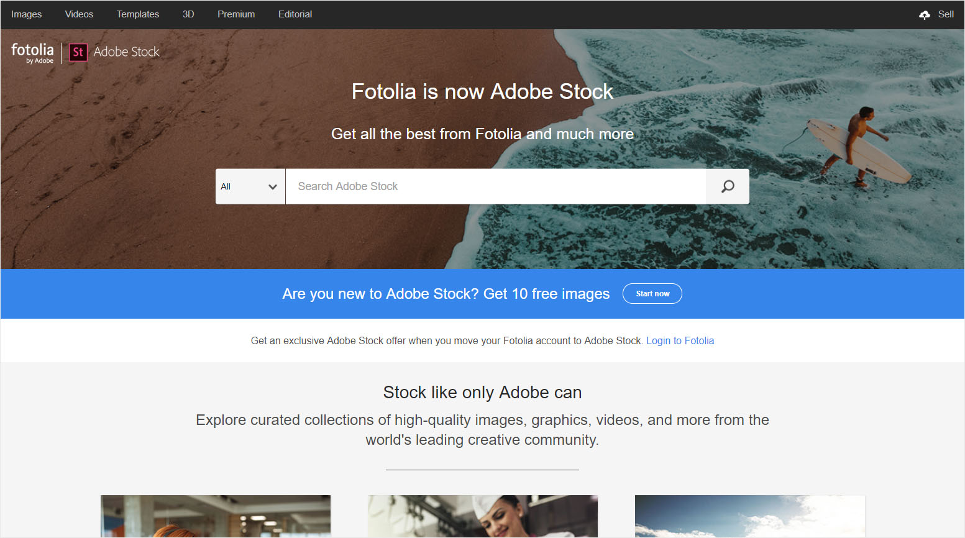Open the Videos section
The width and height of the screenshot is (965, 538).
tap(79, 14)
